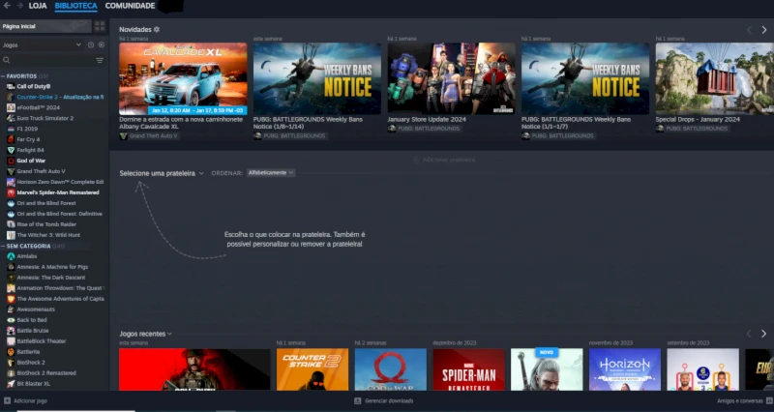Click the Awesomenauts game icon

point(11,309)
